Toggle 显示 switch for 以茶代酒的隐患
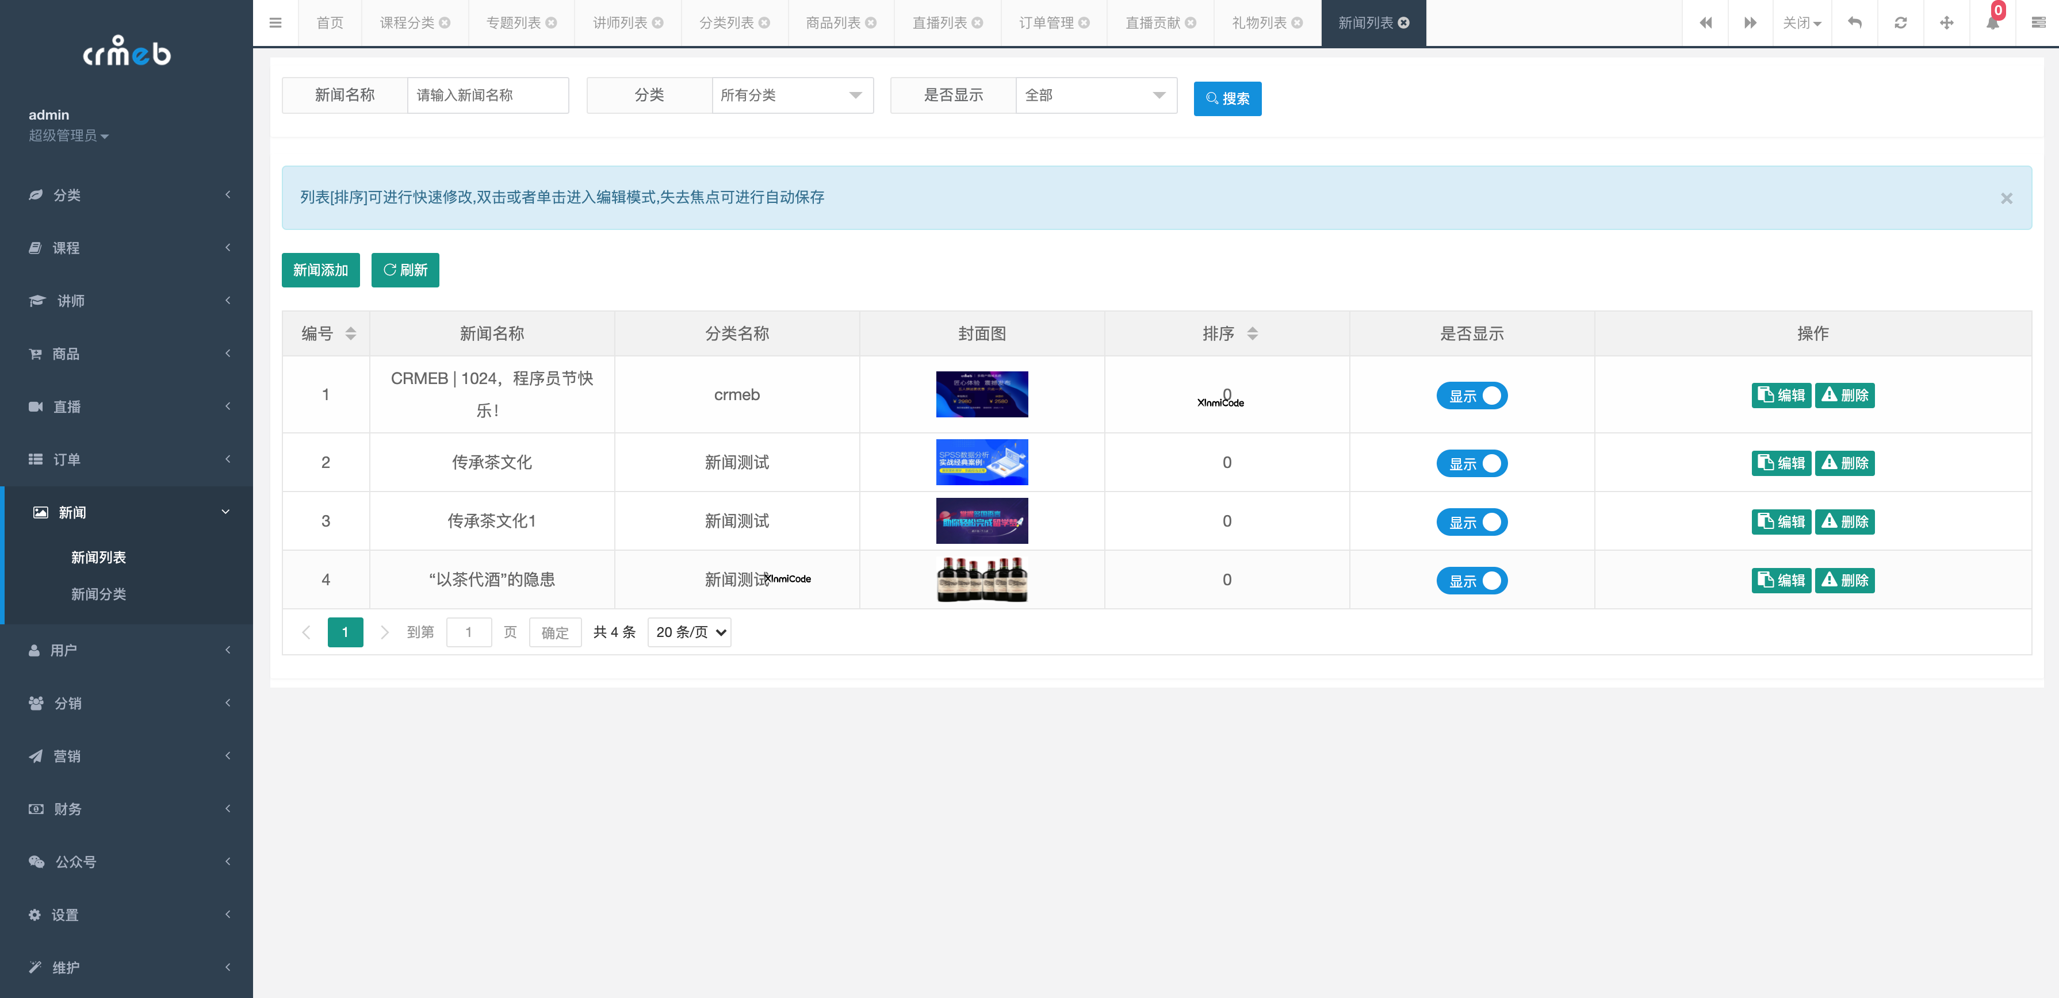2059x998 pixels. [1472, 580]
